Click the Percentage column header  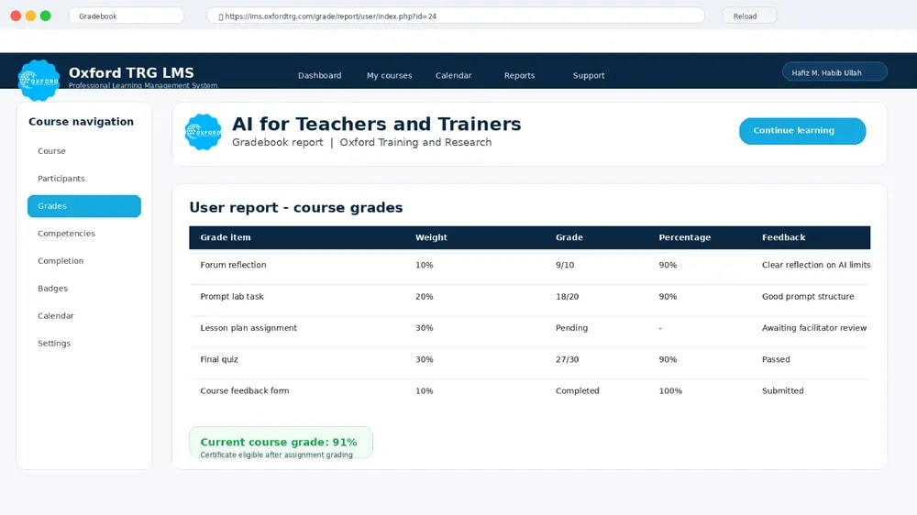(x=685, y=237)
